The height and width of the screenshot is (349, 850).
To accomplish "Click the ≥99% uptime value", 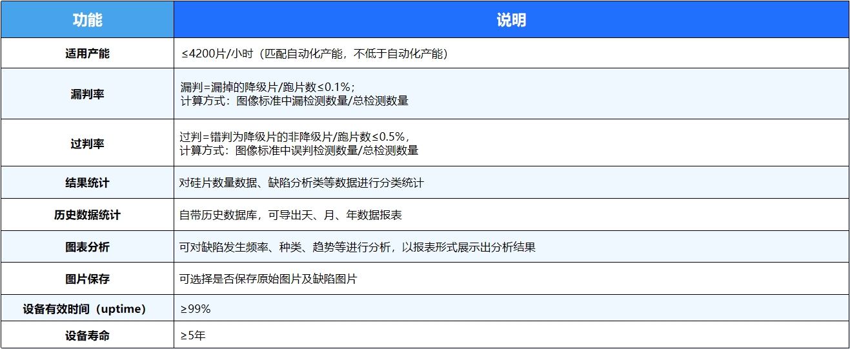I will coord(196,309).
